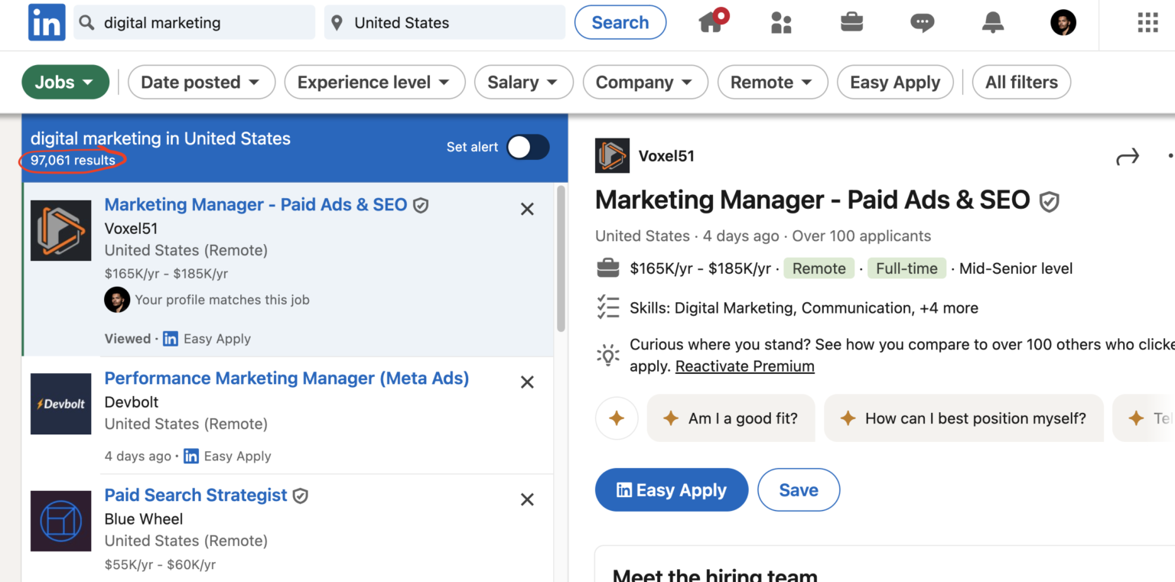
Task: Dismiss the Performance Marketing Manager job
Action: [x=527, y=382]
